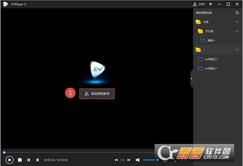Skip to the next video
Image resolution: width=243 pixels, height=166 pixels.
38,160
